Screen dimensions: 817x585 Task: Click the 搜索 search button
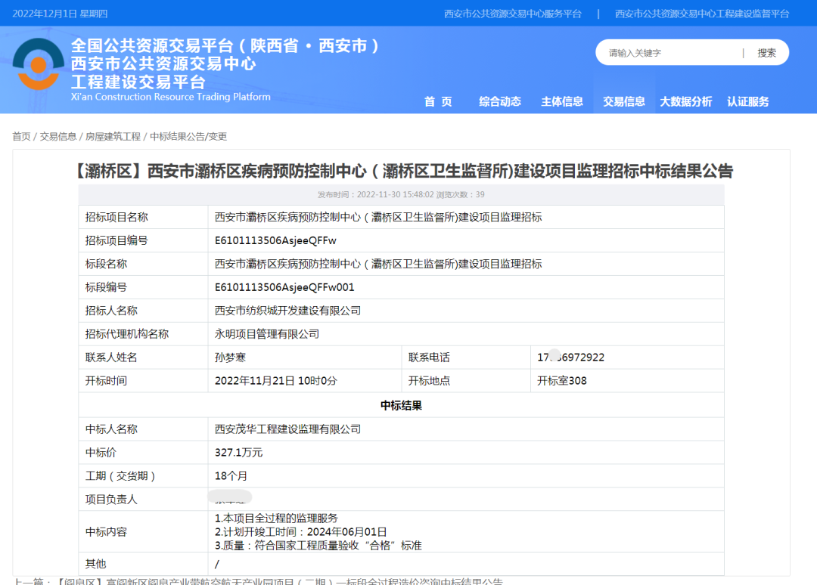pos(766,53)
